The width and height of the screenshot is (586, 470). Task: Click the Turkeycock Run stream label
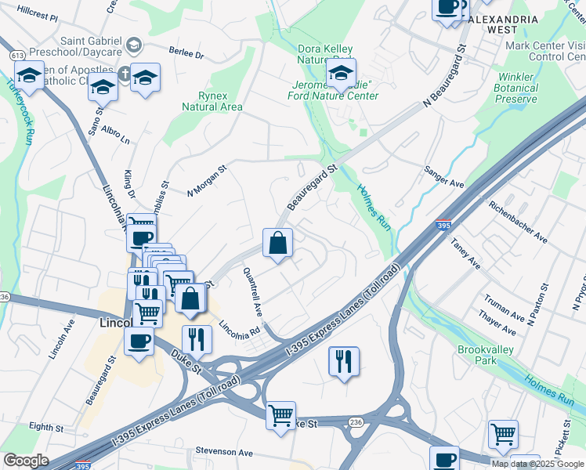click(20, 112)
